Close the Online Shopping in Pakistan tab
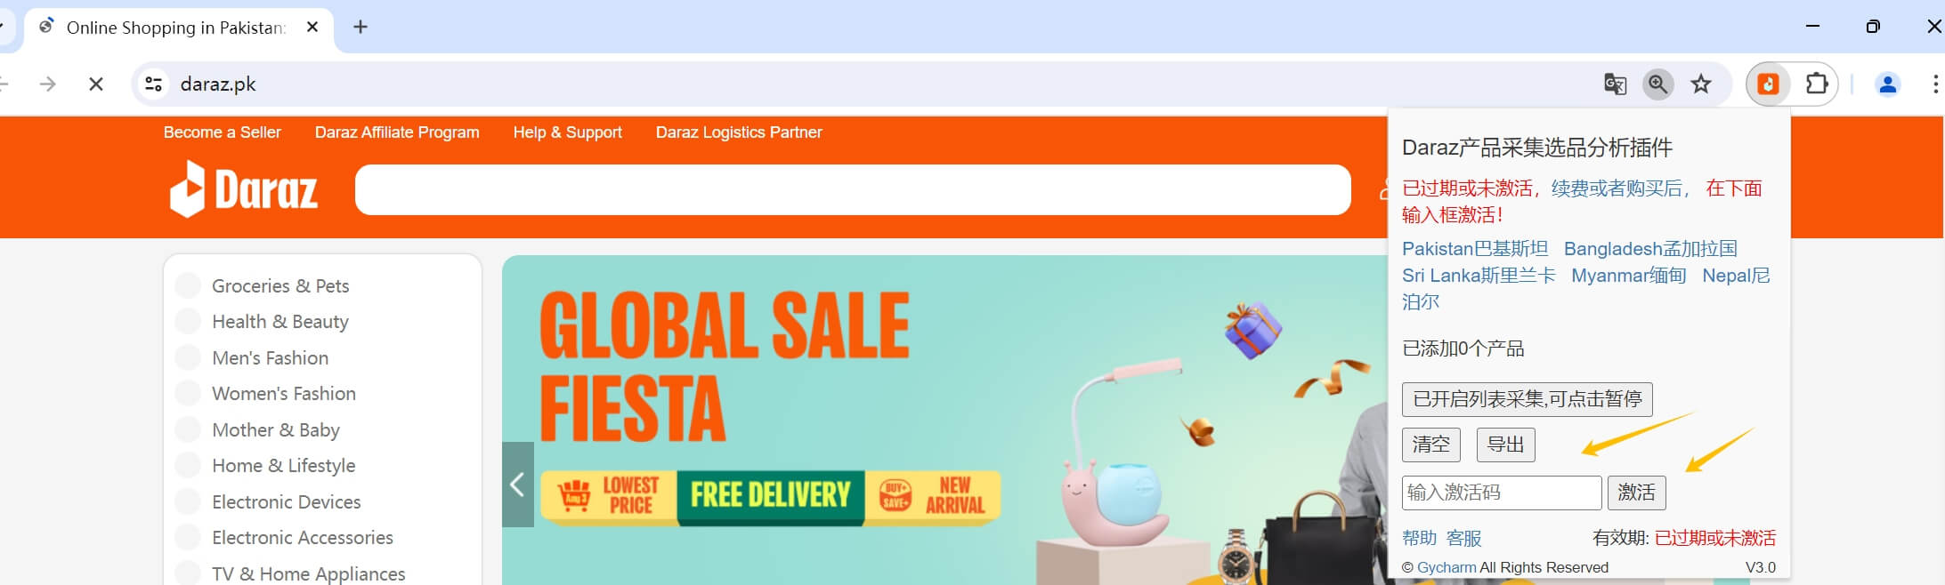1945x585 pixels. click(312, 28)
